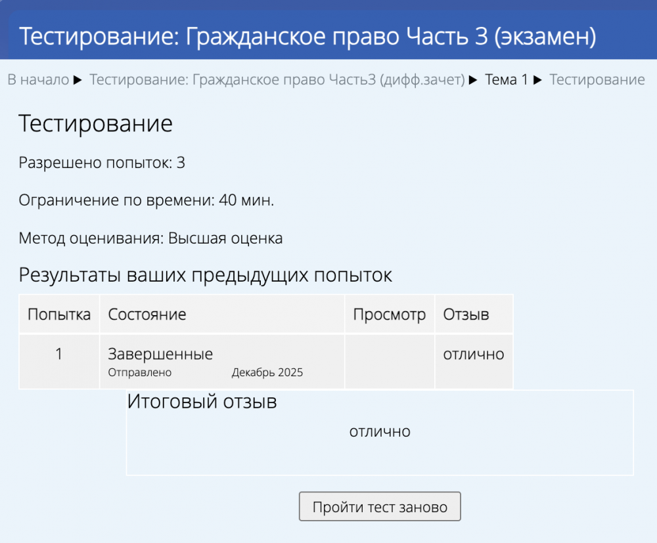Click the "Ограничение по времени: 40 мин." line
Screen dimensions: 657x543
[x=147, y=200]
